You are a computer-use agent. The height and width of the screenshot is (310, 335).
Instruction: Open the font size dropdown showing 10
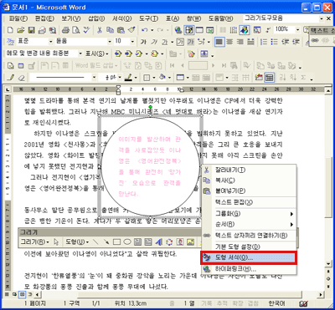(132, 42)
